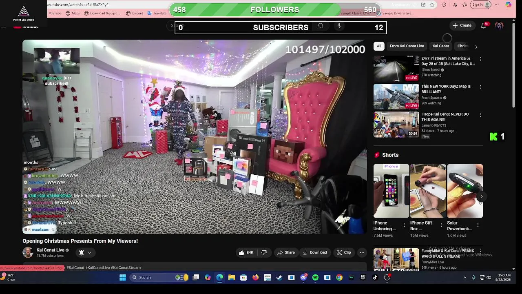522x294 pixels.
Task: Show hidden system tray icons
Action: [x=464, y=277]
